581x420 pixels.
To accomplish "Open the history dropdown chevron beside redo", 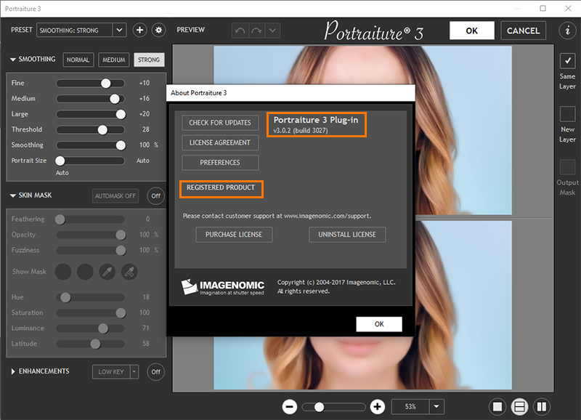I will (272, 31).
